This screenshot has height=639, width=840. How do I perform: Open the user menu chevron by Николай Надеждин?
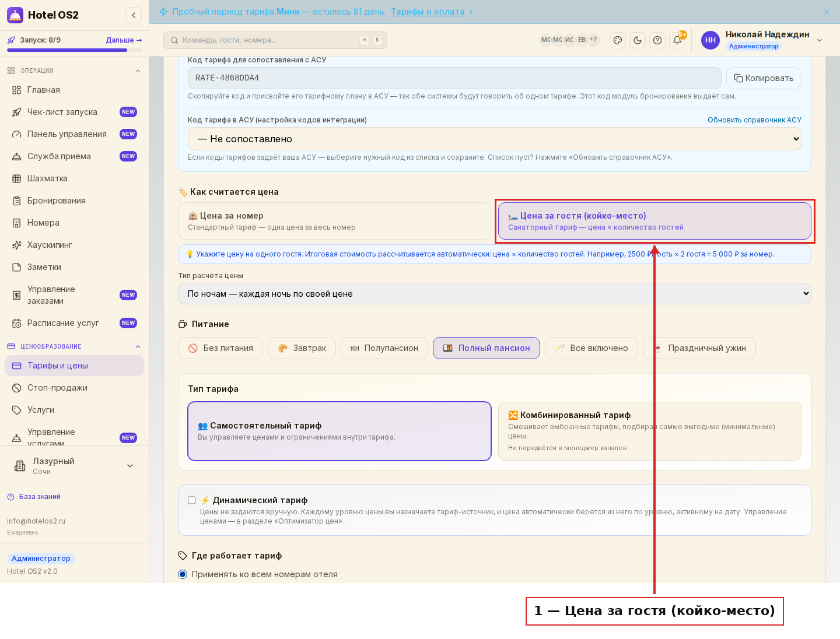click(820, 40)
